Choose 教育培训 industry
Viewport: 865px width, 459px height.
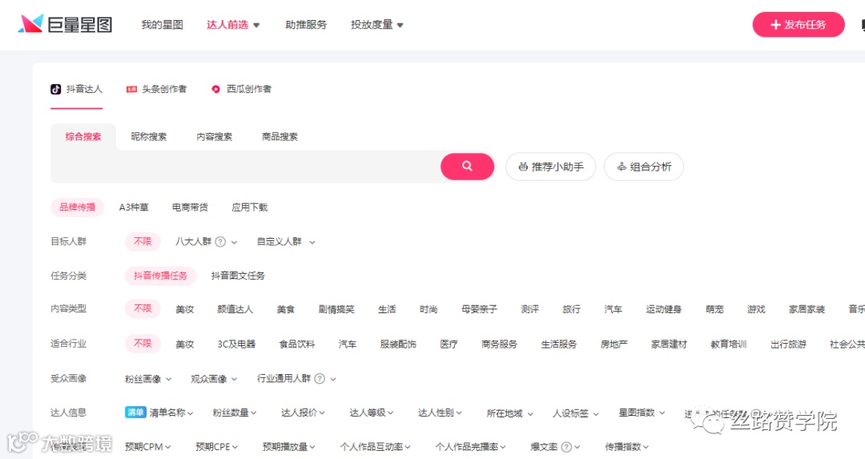click(728, 344)
